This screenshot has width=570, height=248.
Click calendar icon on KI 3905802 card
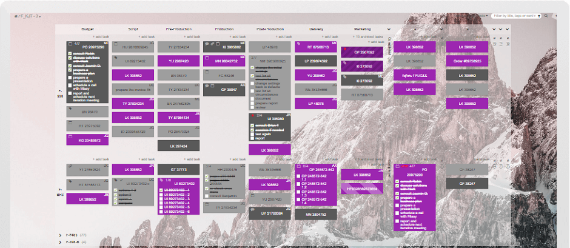pyautogui.click(x=218, y=44)
